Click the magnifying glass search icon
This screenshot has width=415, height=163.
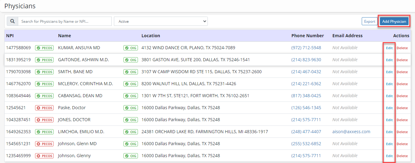point(13,22)
